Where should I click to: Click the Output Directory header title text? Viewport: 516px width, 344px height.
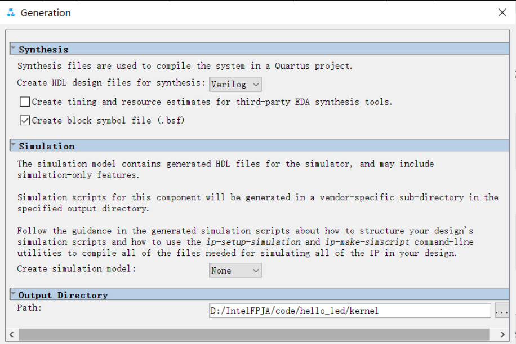coord(63,295)
